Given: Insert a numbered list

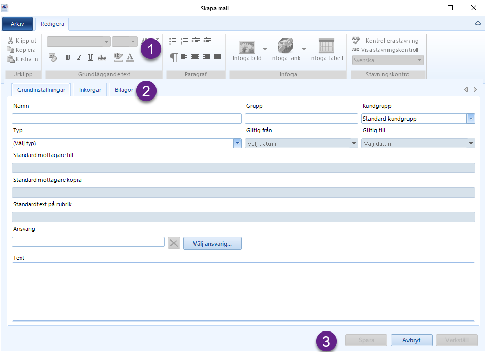Looking at the screenshot, I should (184, 41).
